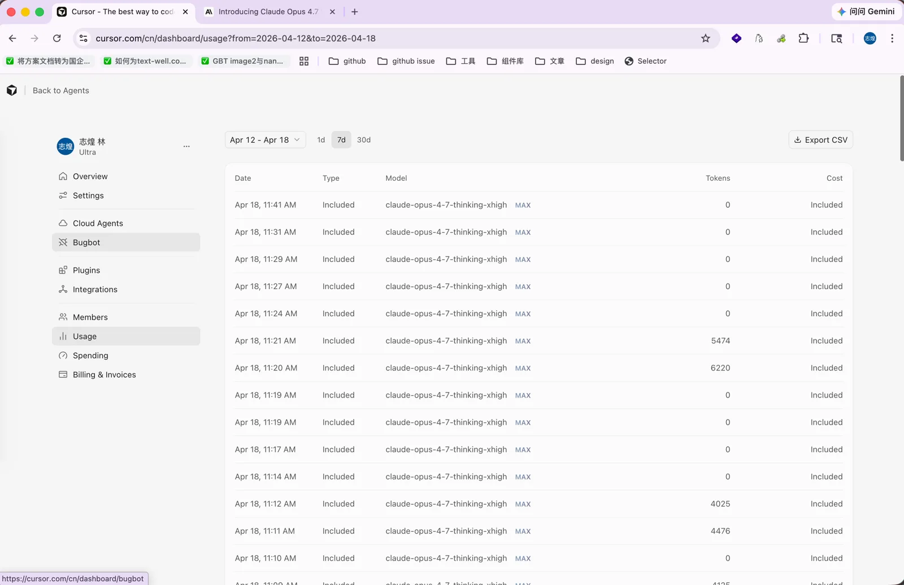Reload the current page

56,38
